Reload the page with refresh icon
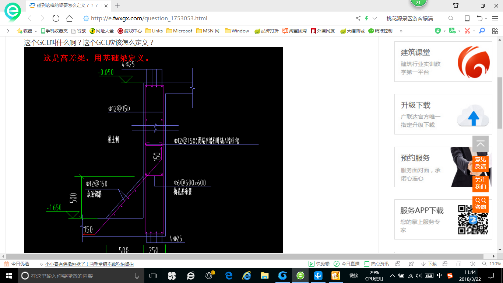This screenshot has width=503, height=283. [56, 18]
